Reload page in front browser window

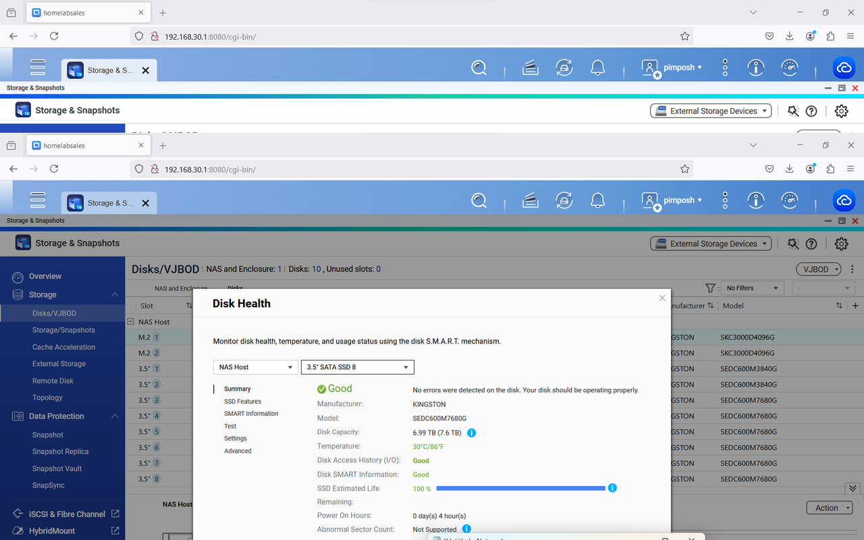[x=54, y=169]
